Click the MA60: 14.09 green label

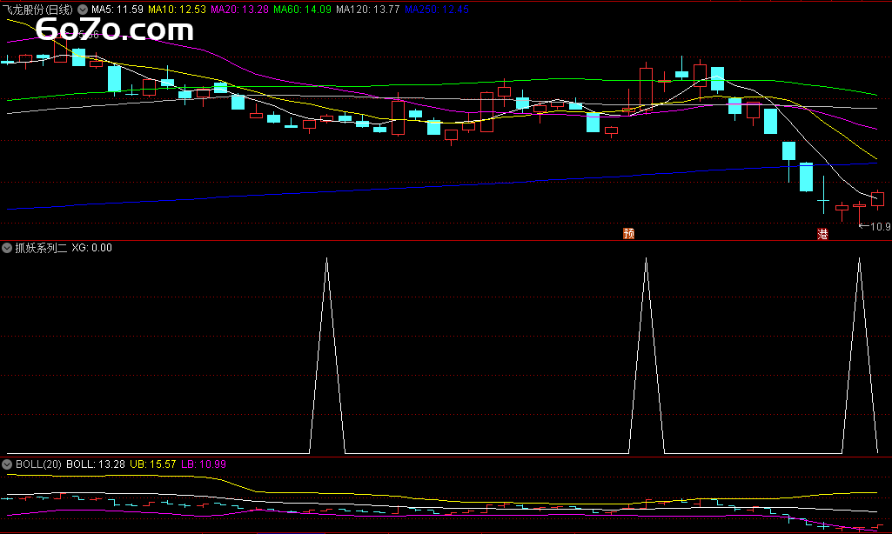click(302, 10)
